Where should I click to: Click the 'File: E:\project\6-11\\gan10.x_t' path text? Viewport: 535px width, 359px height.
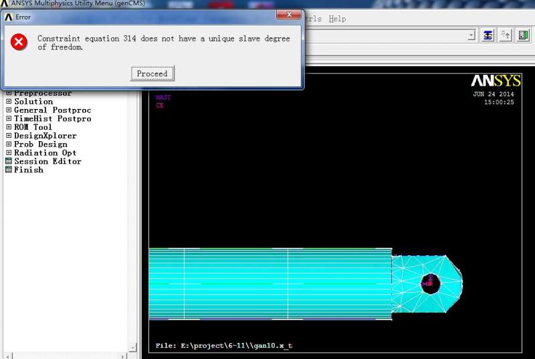(x=224, y=346)
